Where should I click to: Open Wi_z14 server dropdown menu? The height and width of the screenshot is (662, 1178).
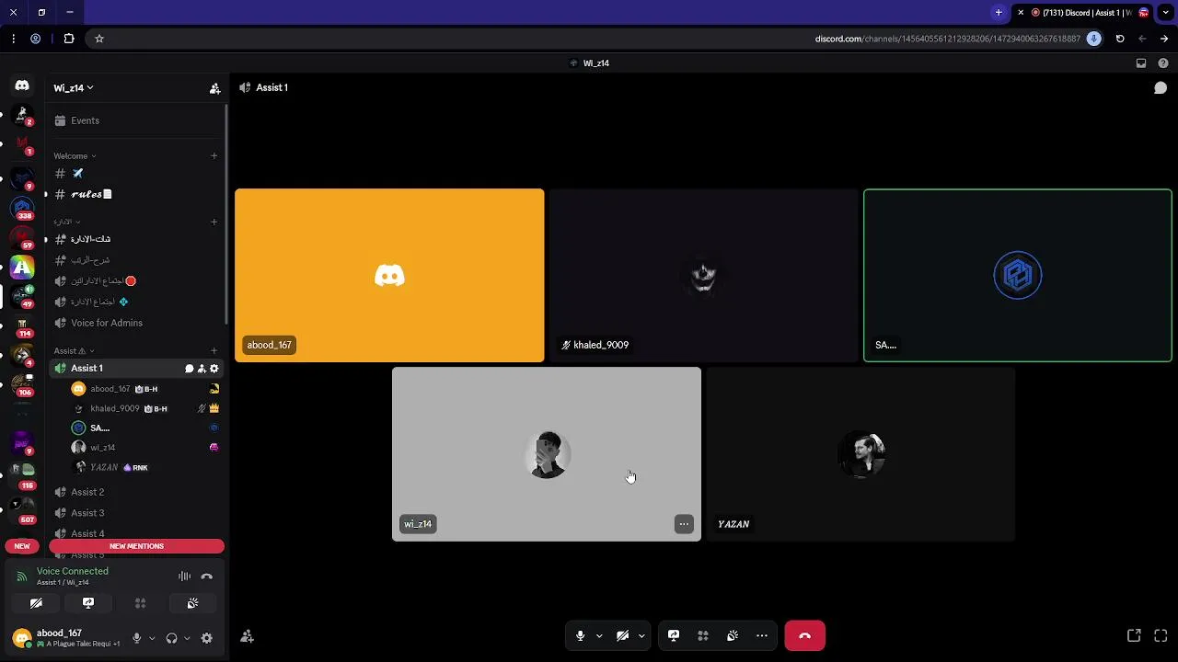point(74,88)
